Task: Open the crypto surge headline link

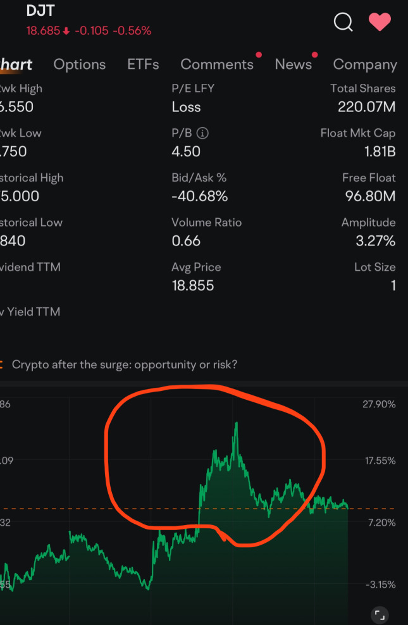Action: [125, 365]
